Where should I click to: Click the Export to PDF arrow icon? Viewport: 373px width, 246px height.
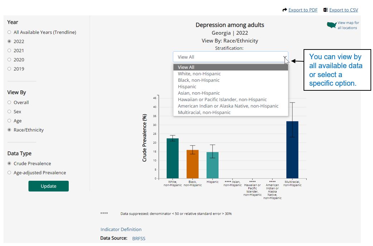[284, 10]
